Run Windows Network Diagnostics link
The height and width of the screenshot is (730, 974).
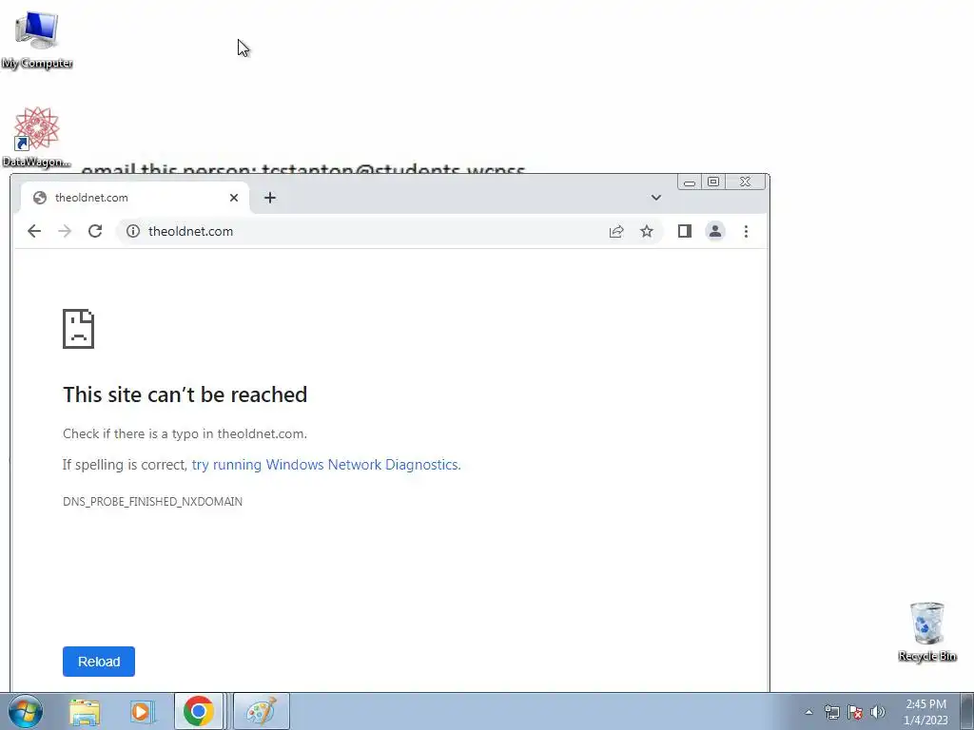point(326,465)
